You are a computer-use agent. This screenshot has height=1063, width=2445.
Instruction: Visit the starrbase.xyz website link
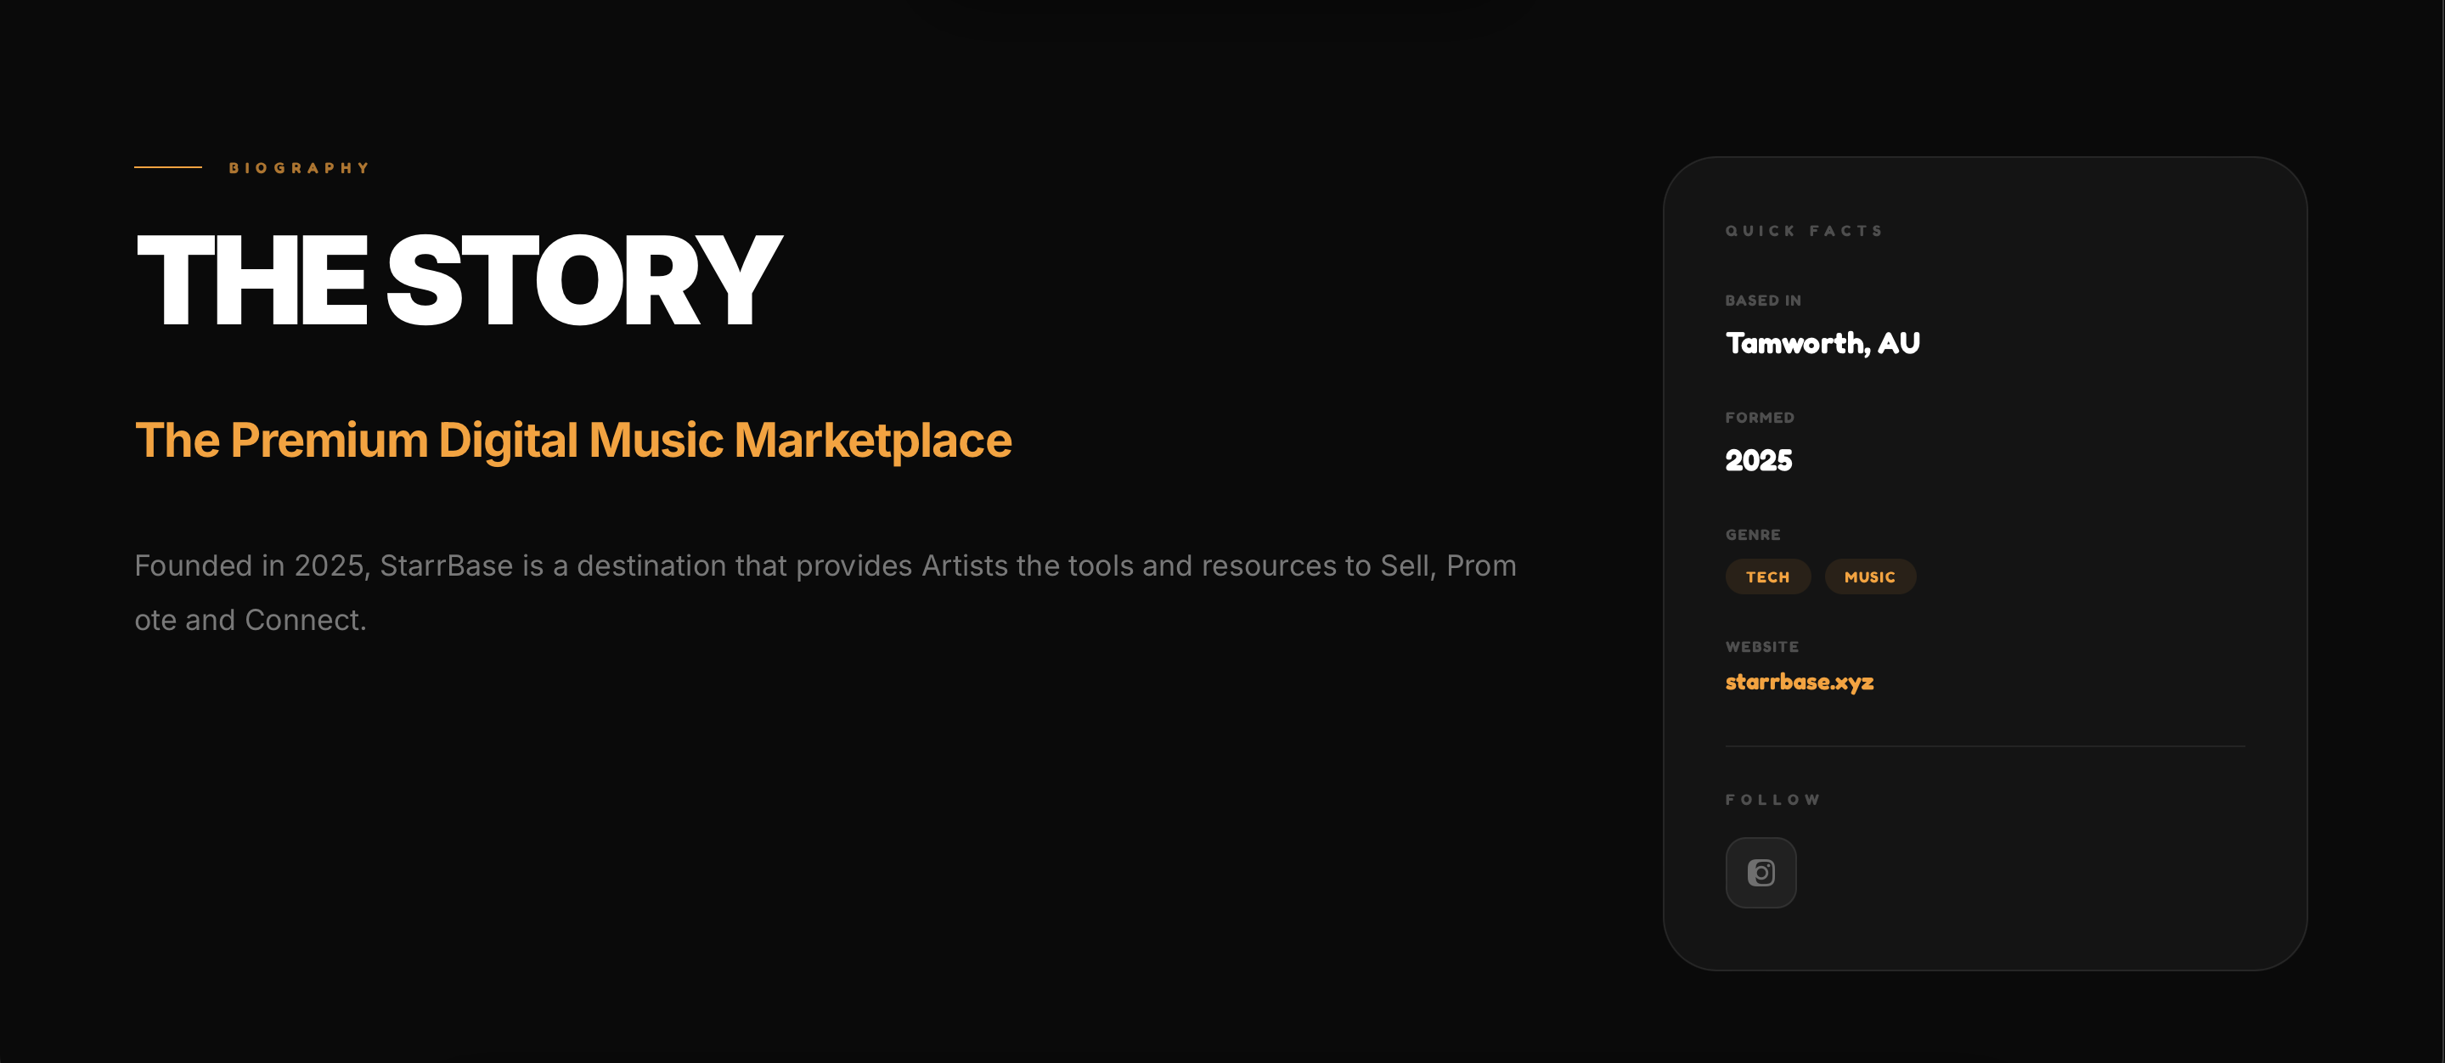click(1799, 682)
